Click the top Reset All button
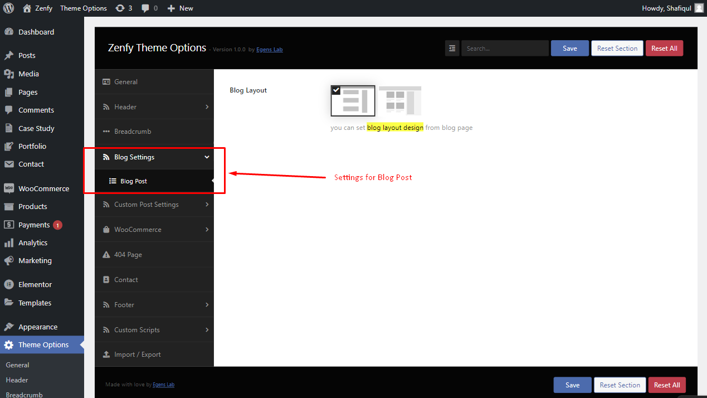The width and height of the screenshot is (707, 398). [664, 48]
